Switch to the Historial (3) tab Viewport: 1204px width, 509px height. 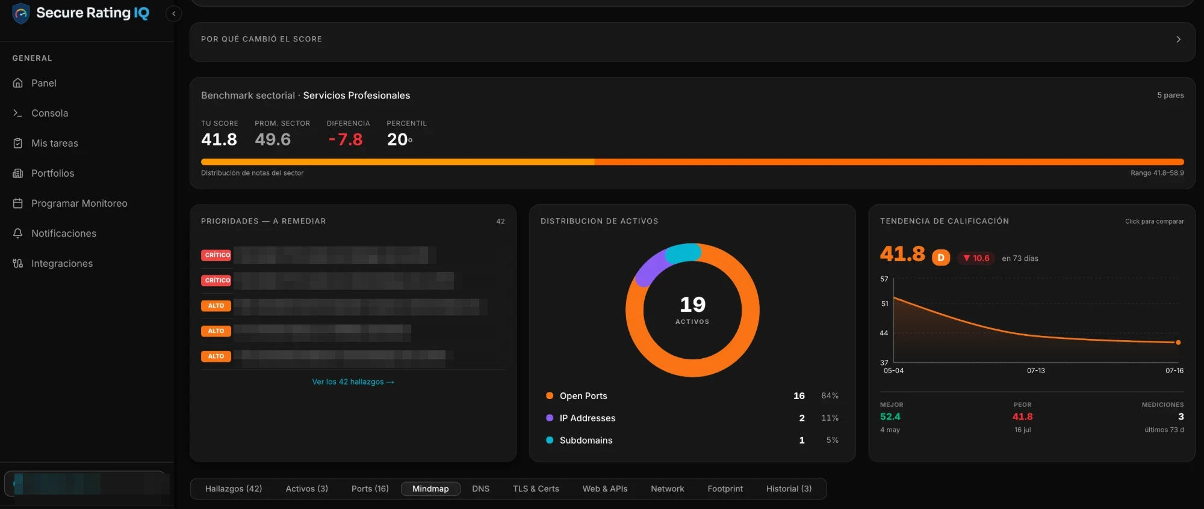click(x=789, y=489)
